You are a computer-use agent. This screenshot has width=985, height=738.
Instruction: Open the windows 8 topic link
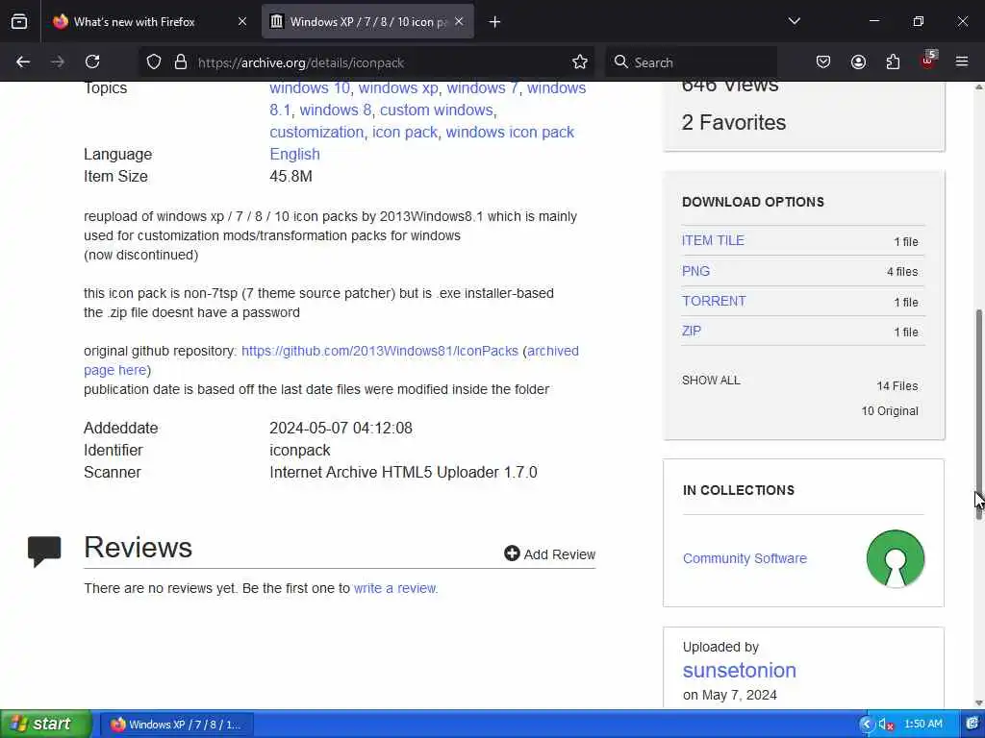point(336,110)
